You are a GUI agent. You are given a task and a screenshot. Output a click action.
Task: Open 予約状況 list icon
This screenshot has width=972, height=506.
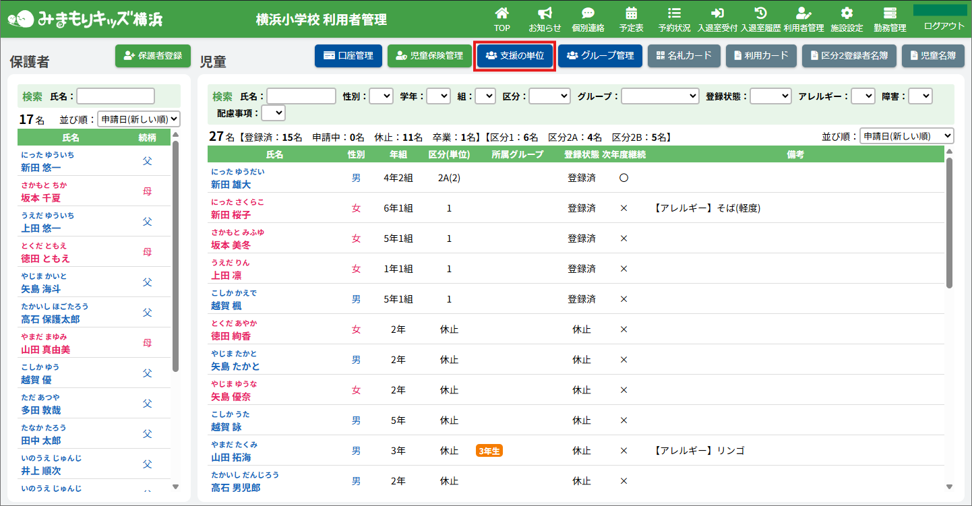pos(674,13)
